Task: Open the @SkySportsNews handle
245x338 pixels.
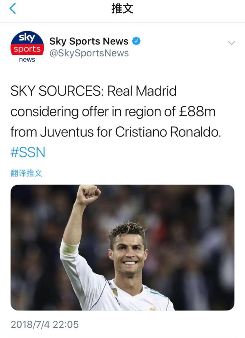Action: pyautogui.click(x=89, y=53)
